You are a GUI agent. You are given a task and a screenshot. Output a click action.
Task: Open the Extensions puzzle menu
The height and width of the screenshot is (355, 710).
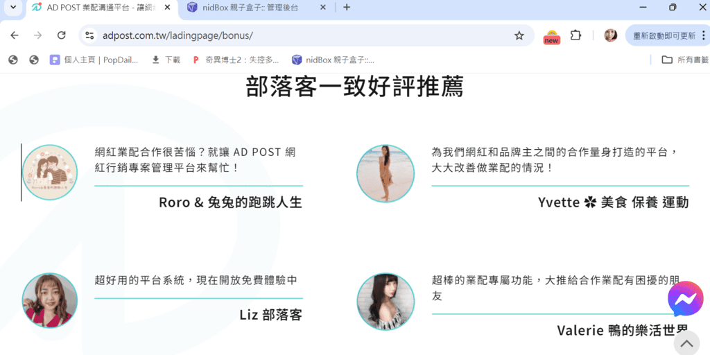(x=575, y=35)
